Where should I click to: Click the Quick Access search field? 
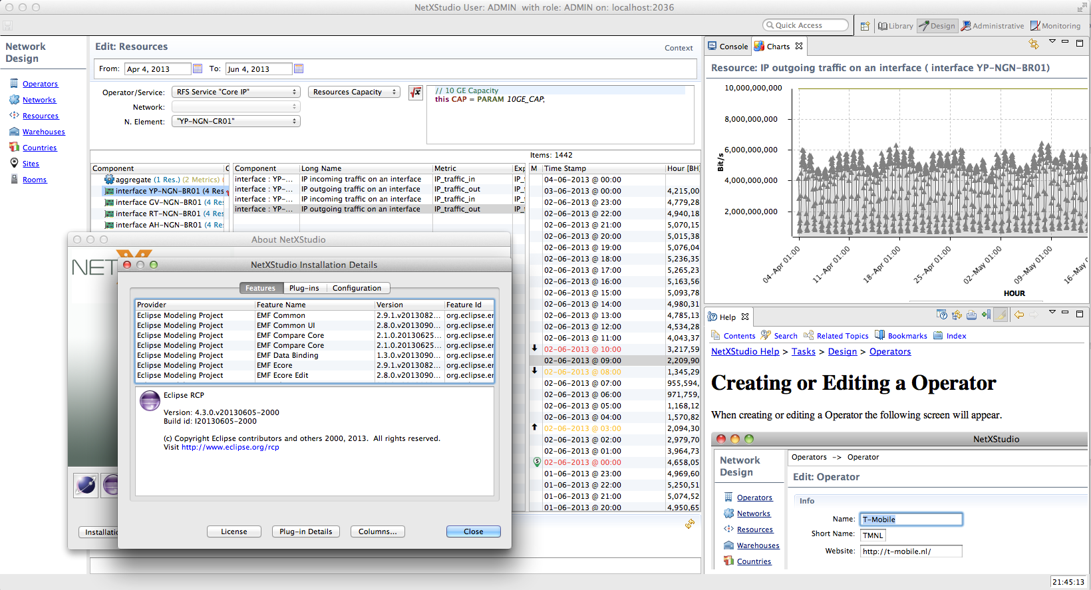coord(806,25)
